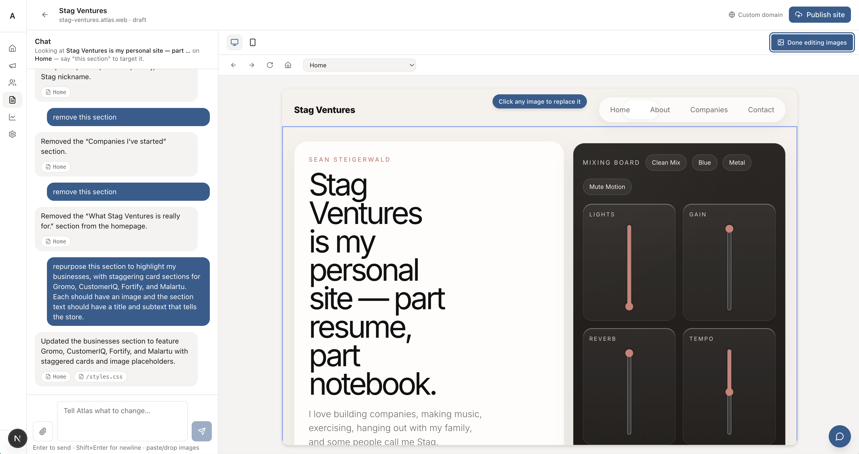Go back in the preview browser bar
The image size is (859, 454).
coord(234,65)
